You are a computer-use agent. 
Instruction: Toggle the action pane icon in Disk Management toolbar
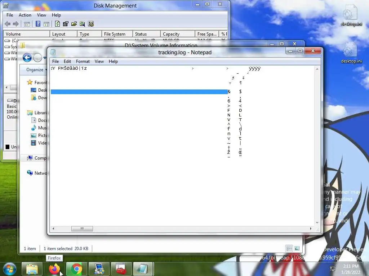(46, 24)
